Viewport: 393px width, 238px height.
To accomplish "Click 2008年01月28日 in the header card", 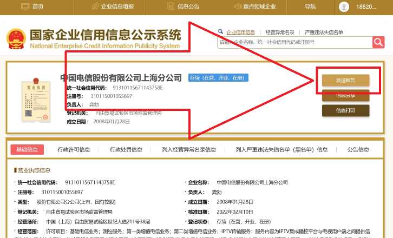I will (112, 122).
